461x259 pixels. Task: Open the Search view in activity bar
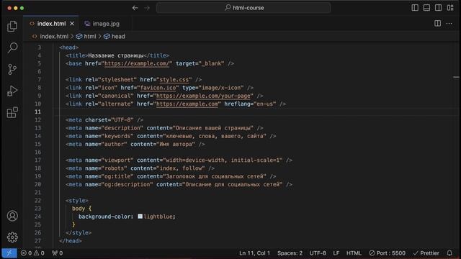(12, 47)
